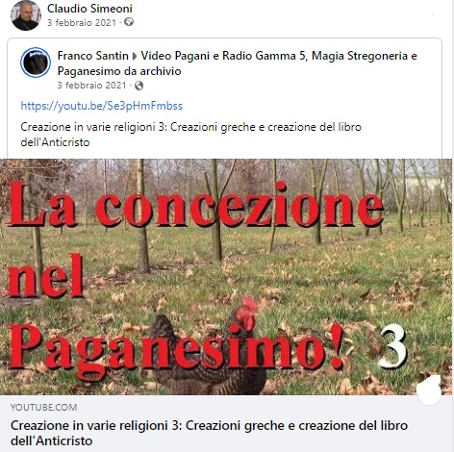Click the YOUTUBE.COM source label
The image size is (454, 452).
pyautogui.click(x=43, y=408)
